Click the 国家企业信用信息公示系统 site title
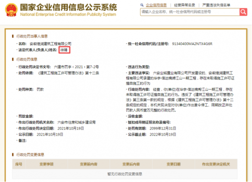Viewport: 252px width, 182px height. point(68,7)
